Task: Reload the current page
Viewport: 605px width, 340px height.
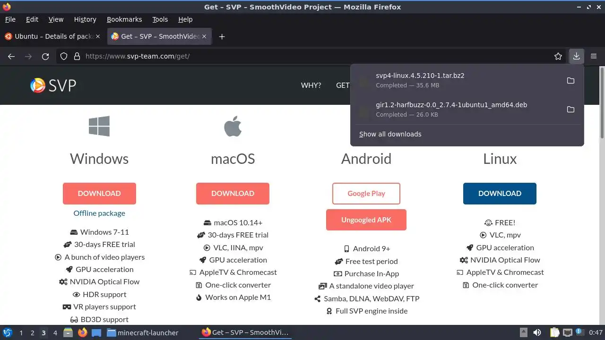Action: click(x=45, y=56)
